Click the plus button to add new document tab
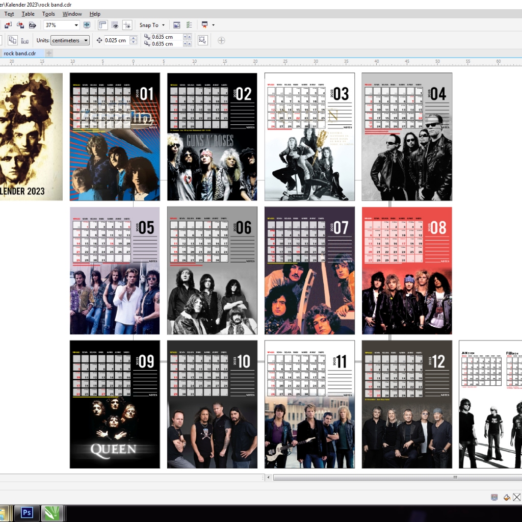 (49, 53)
